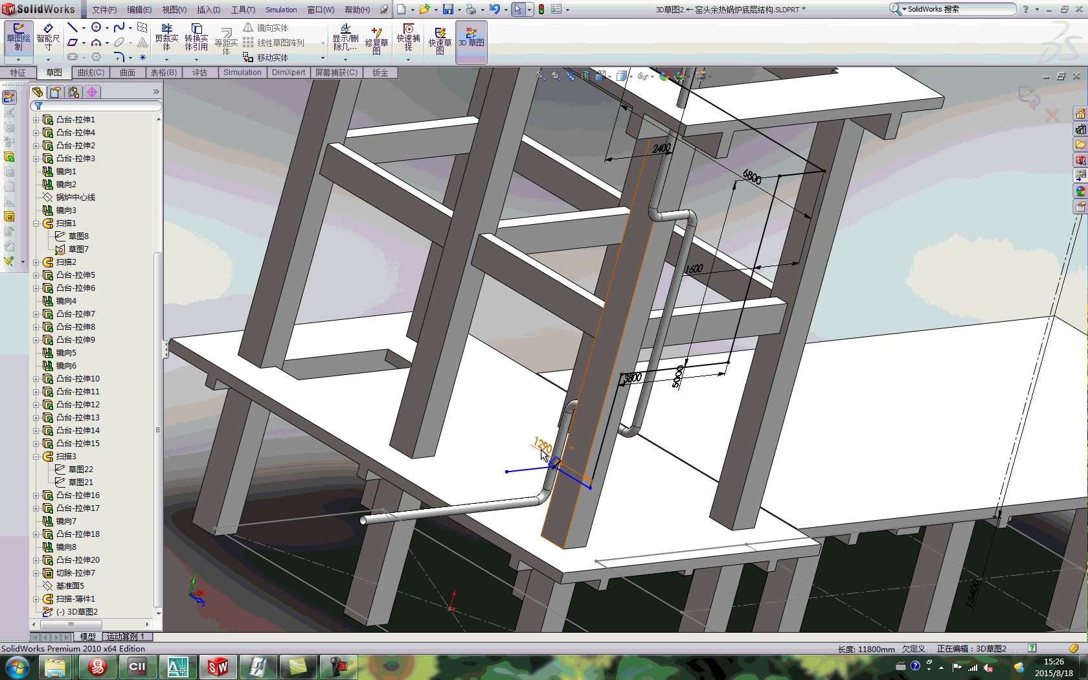Choose the 剪裁实体 trim entities tool

click(x=166, y=37)
